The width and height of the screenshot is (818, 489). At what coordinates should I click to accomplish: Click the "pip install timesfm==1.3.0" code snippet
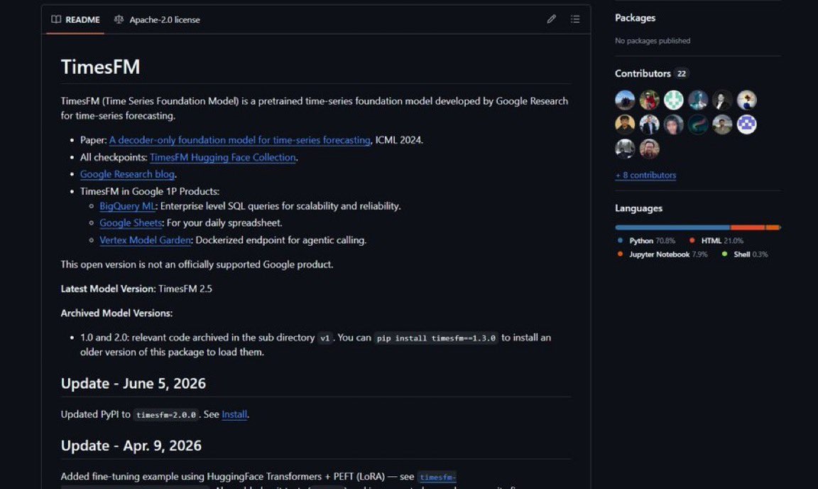[x=435, y=338]
